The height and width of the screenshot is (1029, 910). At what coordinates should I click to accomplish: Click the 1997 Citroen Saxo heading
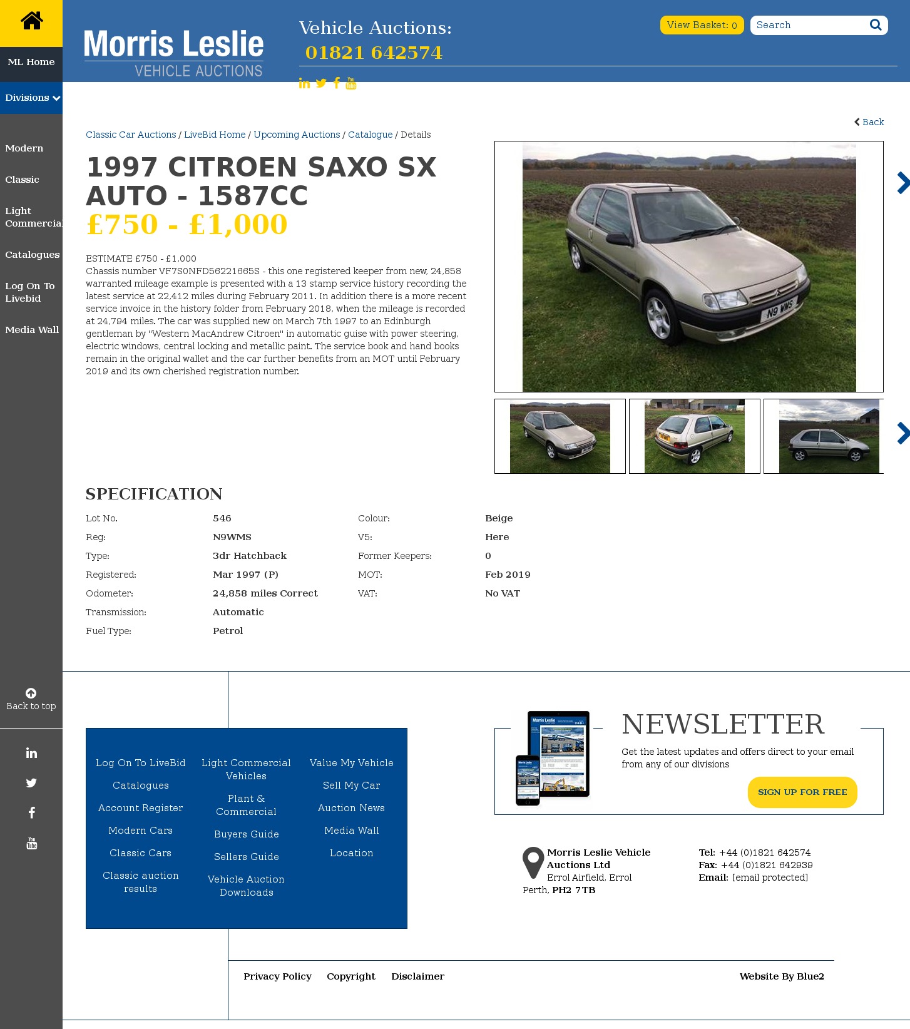coord(261,182)
